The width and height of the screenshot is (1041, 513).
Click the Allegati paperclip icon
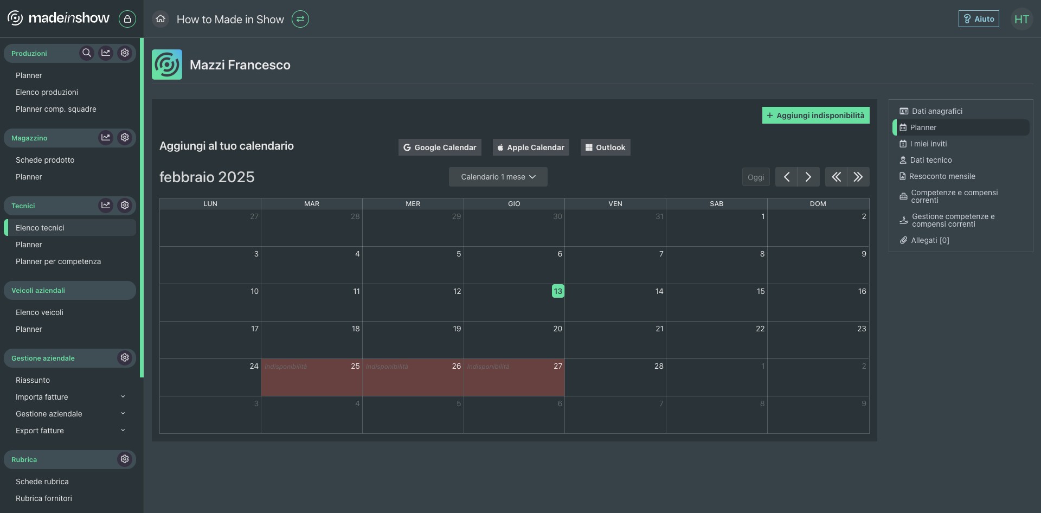[903, 240]
